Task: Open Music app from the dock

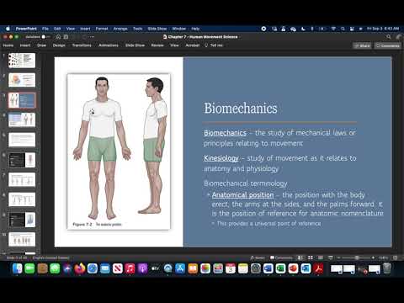Action: pyautogui.click(x=130, y=268)
